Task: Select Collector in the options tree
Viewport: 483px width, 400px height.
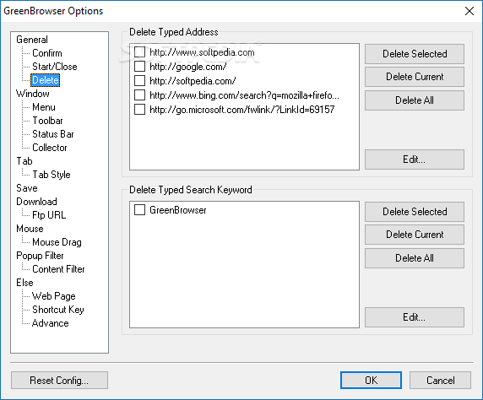Action: [50, 148]
